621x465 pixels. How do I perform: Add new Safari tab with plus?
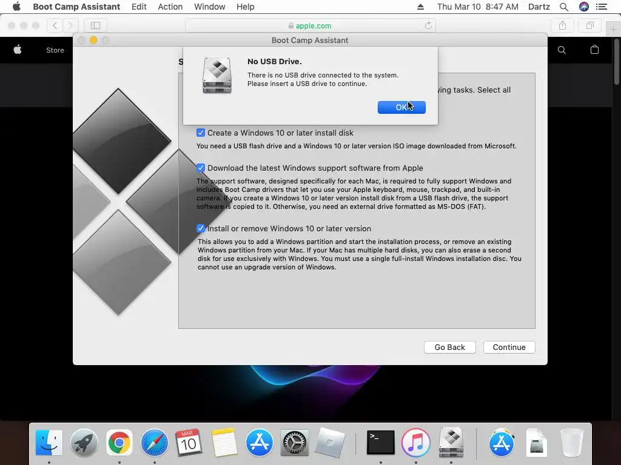pos(613,29)
